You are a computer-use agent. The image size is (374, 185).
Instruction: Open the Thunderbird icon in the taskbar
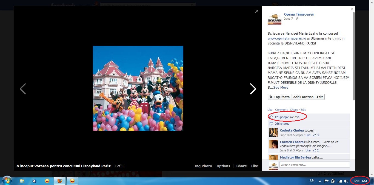click(x=34, y=181)
